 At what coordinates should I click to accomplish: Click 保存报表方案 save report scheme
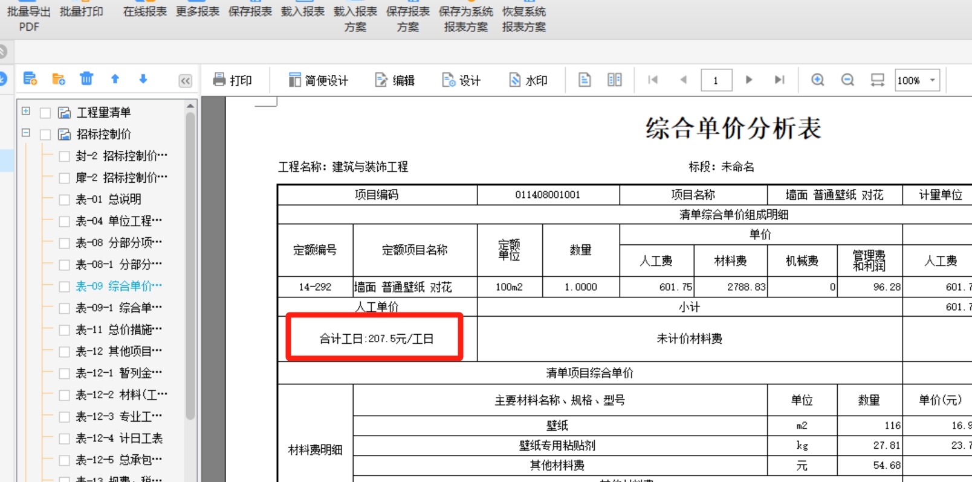[408, 18]
